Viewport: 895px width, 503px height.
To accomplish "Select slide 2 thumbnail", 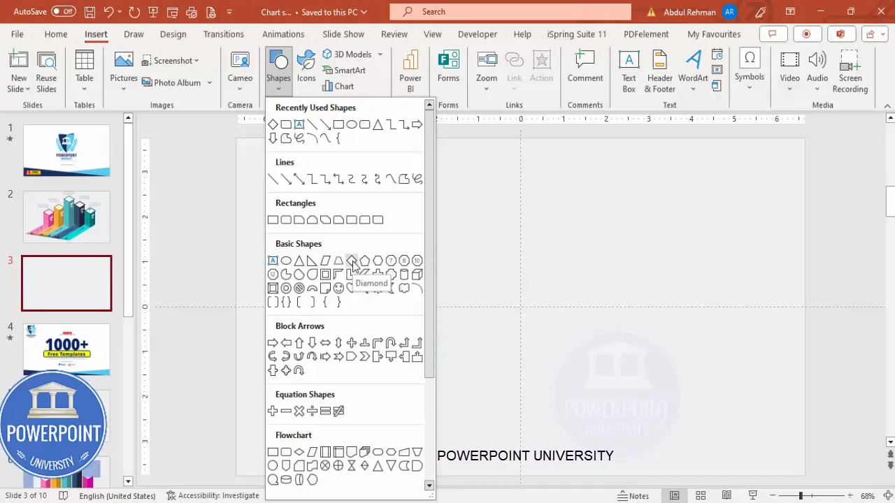I will pos(66,217).
